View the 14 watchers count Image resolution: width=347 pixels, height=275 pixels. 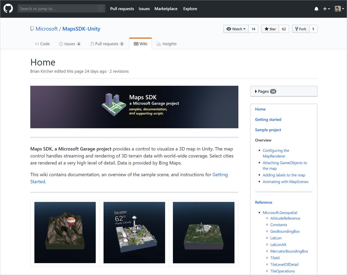253,29
